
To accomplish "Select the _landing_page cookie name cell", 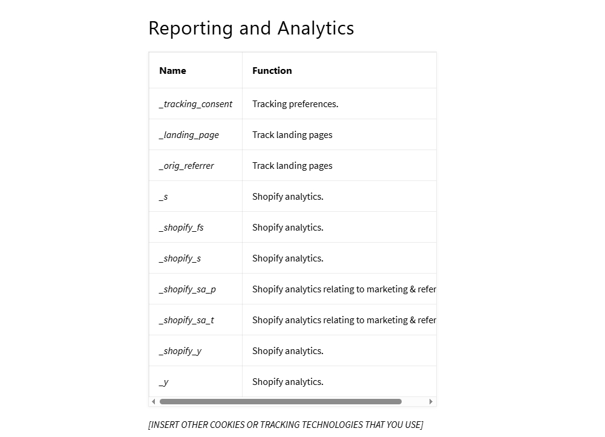I will coord(189,135).
